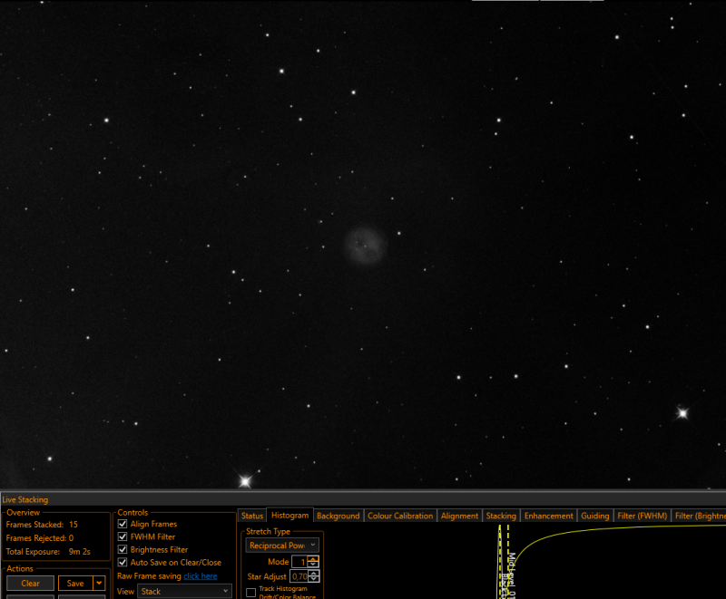The width and height of the screenshot is (726, 599).
Task: Select the Enhancement tab
Action: pos(549,516)
